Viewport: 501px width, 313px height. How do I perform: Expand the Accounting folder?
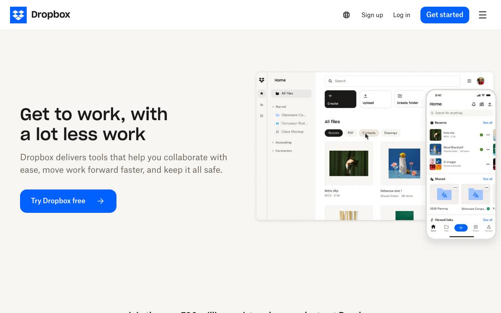pyautogui.click(x=282, y=142)
